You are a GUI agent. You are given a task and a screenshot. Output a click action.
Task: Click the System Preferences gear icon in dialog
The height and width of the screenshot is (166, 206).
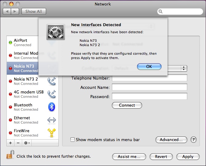click(x=56, y=32)
